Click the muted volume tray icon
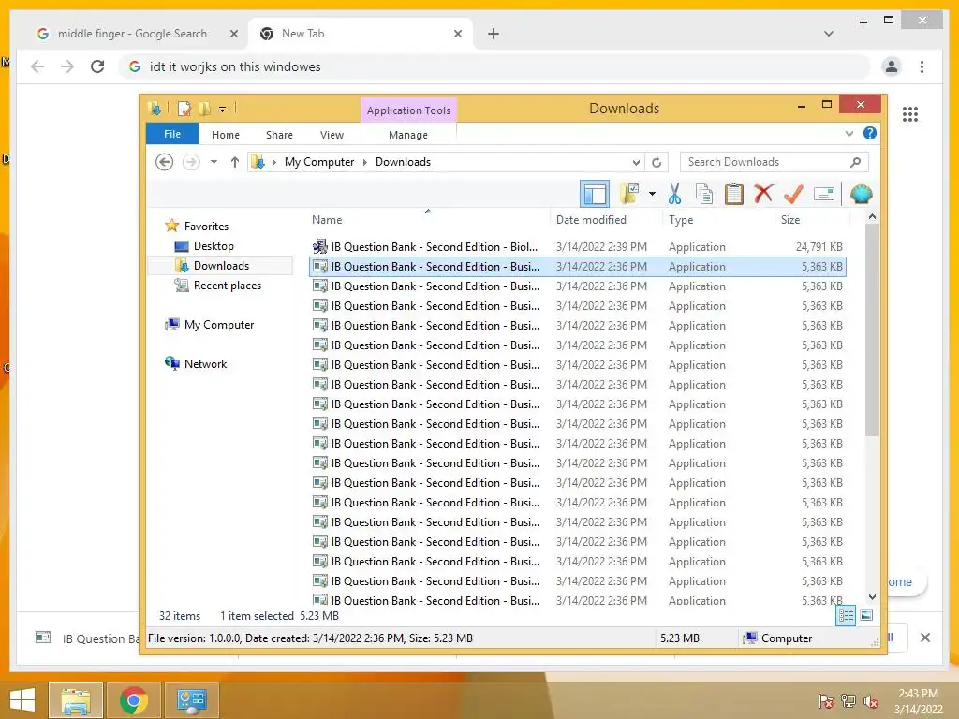This screenshot has width=959, height=719. click(870, 701)
